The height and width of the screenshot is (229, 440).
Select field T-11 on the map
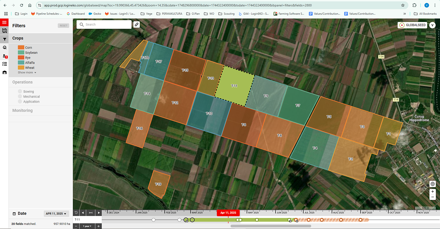[234, 86]
